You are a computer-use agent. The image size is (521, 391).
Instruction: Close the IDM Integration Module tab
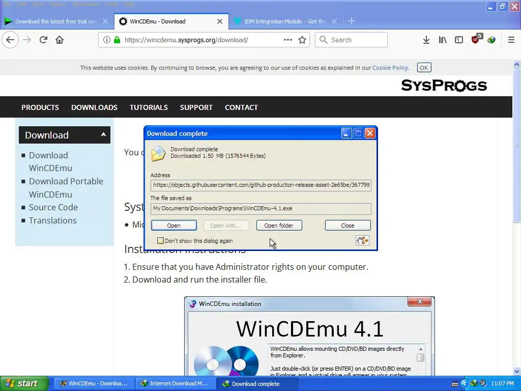334,21
